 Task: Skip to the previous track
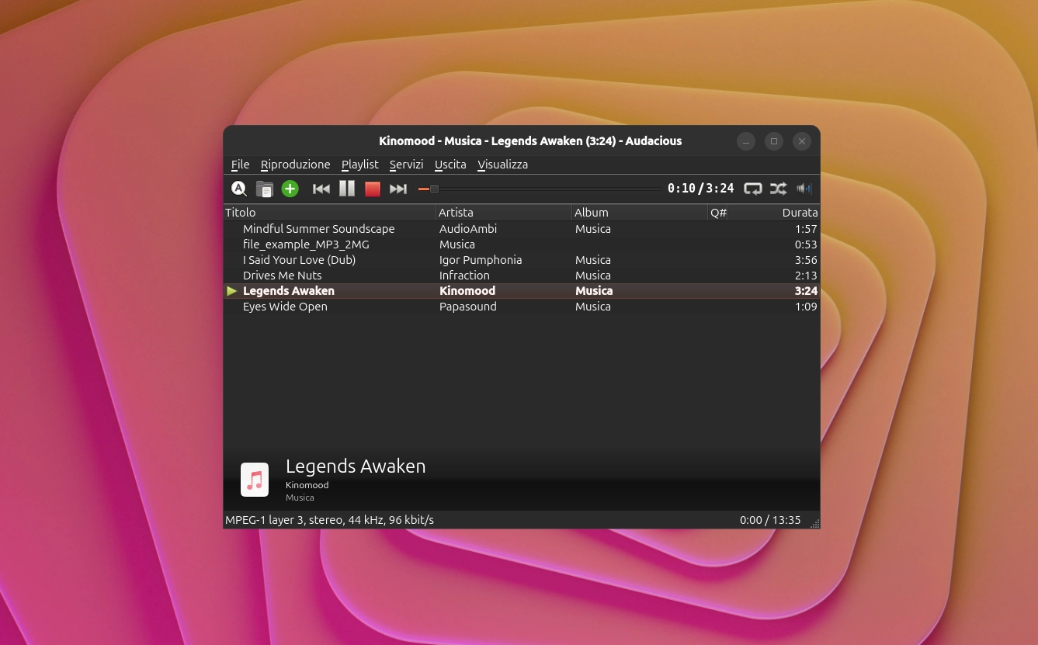pyautogui.click(x=321, y=189)
